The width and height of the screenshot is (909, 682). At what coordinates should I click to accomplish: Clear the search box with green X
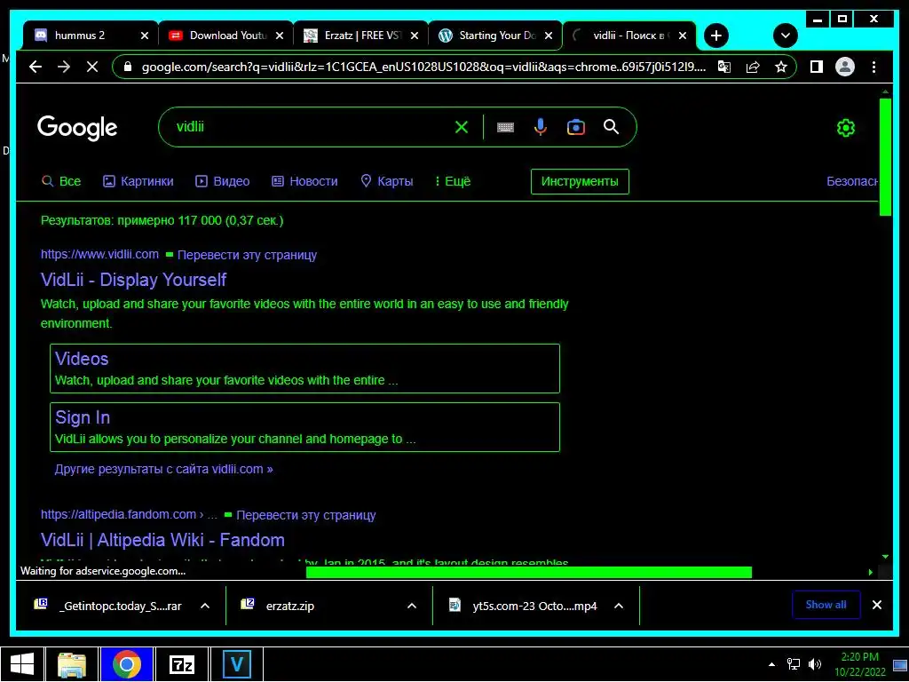[x=462, y=127]
